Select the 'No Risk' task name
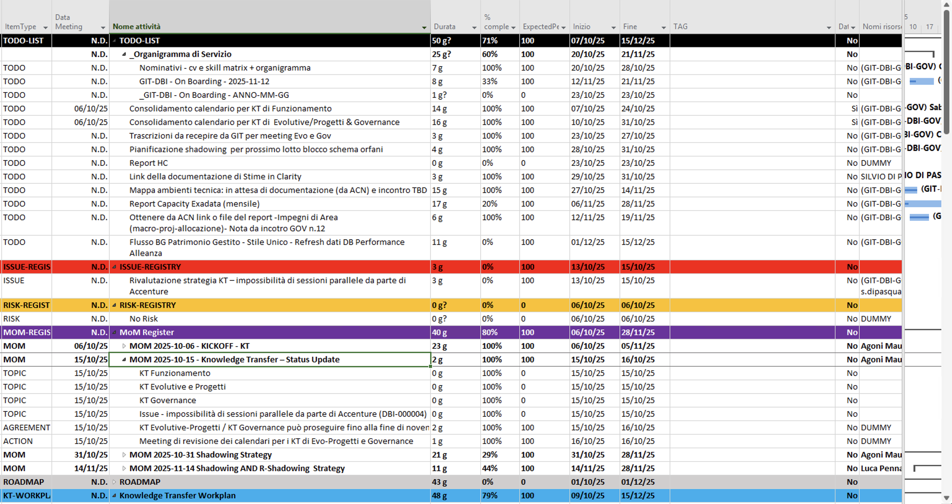The height and width of the screenshot is (504, 952). pos(143,319)
